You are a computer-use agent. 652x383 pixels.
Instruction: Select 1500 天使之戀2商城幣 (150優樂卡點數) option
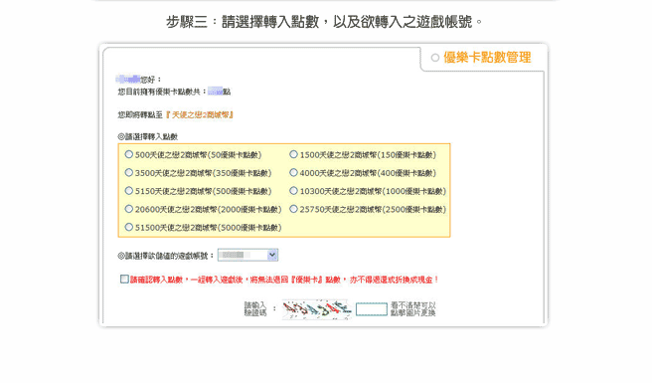[x=293, y=154]
